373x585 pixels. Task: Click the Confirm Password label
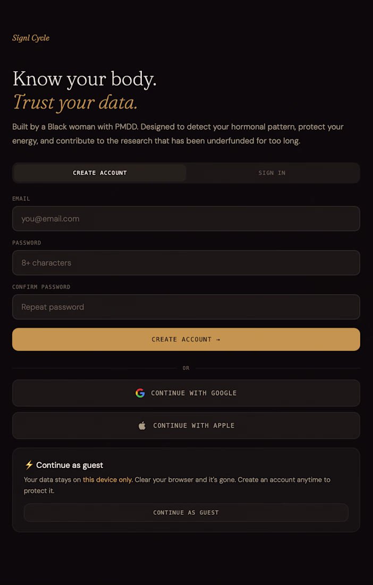41,287
